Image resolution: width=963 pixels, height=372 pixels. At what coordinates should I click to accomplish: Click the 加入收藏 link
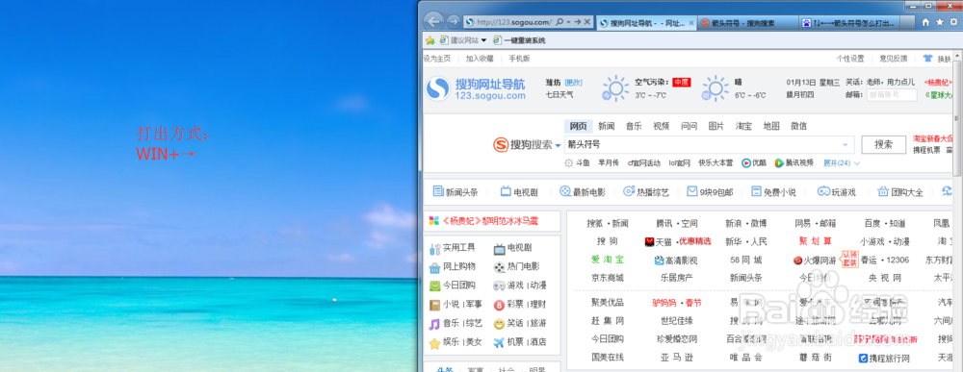(x=480, y=59)
